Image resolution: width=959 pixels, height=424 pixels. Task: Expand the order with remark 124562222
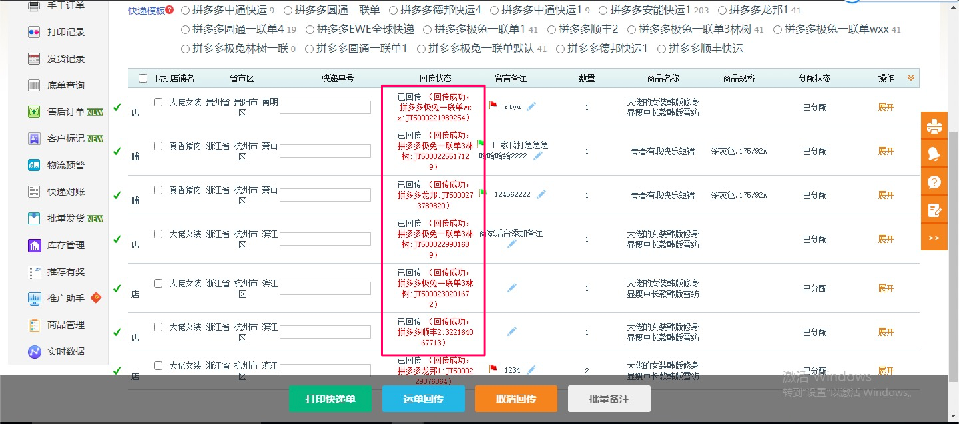tap(886, 195)
